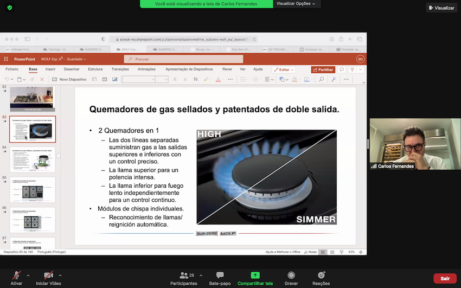Open the Animações tab
Image resolution: width=461 pixels, height=288 pixels.
tap(146, 69)
